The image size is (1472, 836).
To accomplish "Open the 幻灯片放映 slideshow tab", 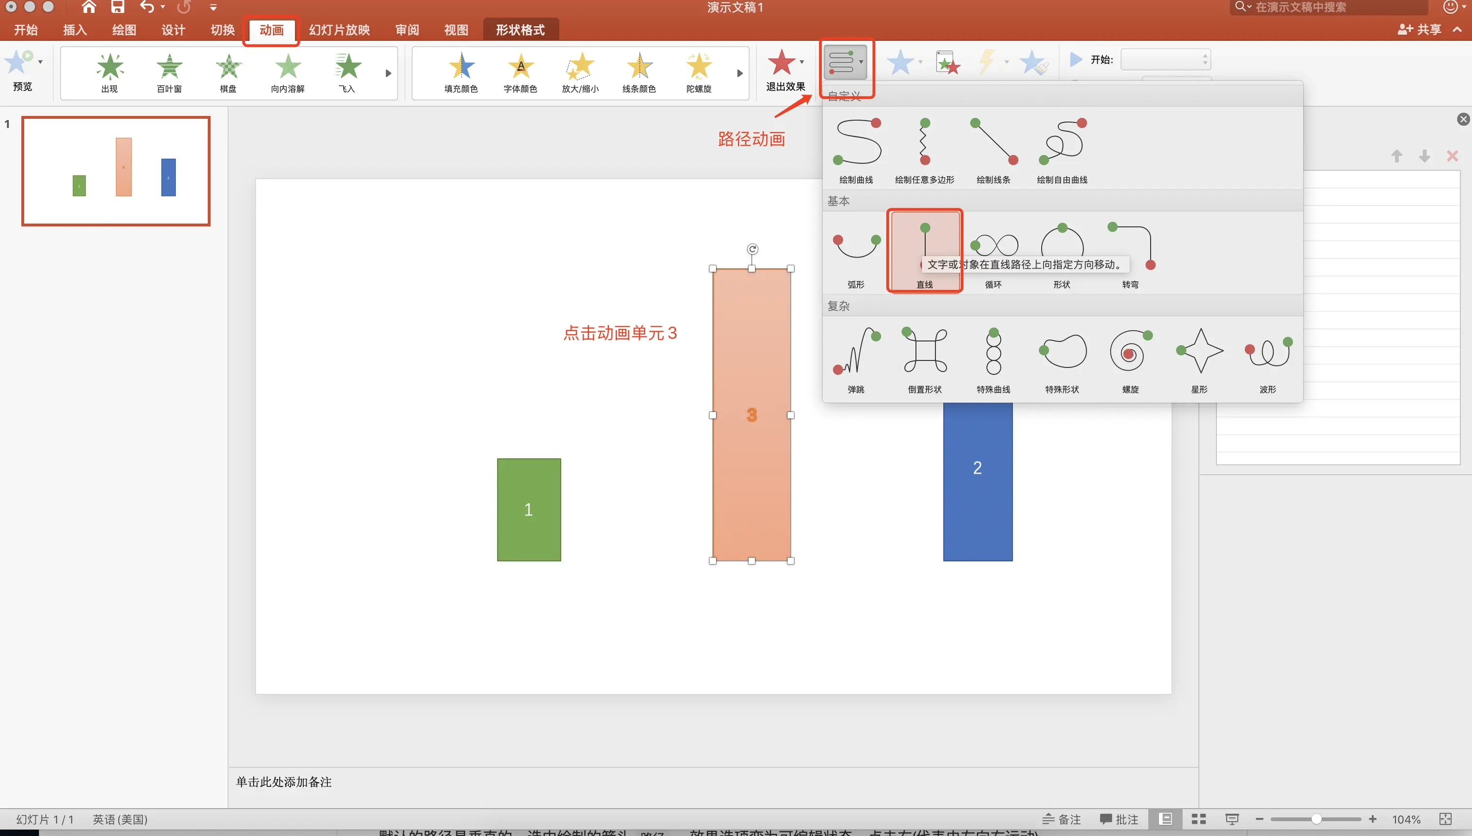I will pos(339,30).
